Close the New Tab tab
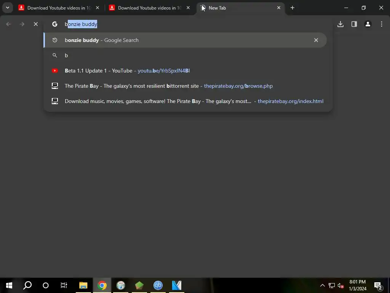The height and width of the screenshot is (293, 390). point(278,8)
